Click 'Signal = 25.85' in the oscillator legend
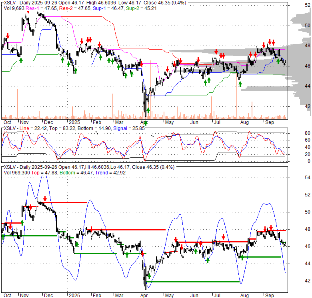The width and height of the screenshot is (312, 298). pos(129,128)
